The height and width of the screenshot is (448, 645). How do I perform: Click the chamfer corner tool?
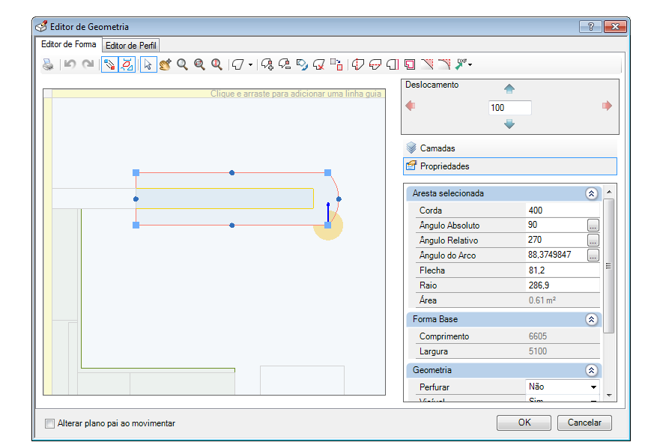(x=428, y=64)
